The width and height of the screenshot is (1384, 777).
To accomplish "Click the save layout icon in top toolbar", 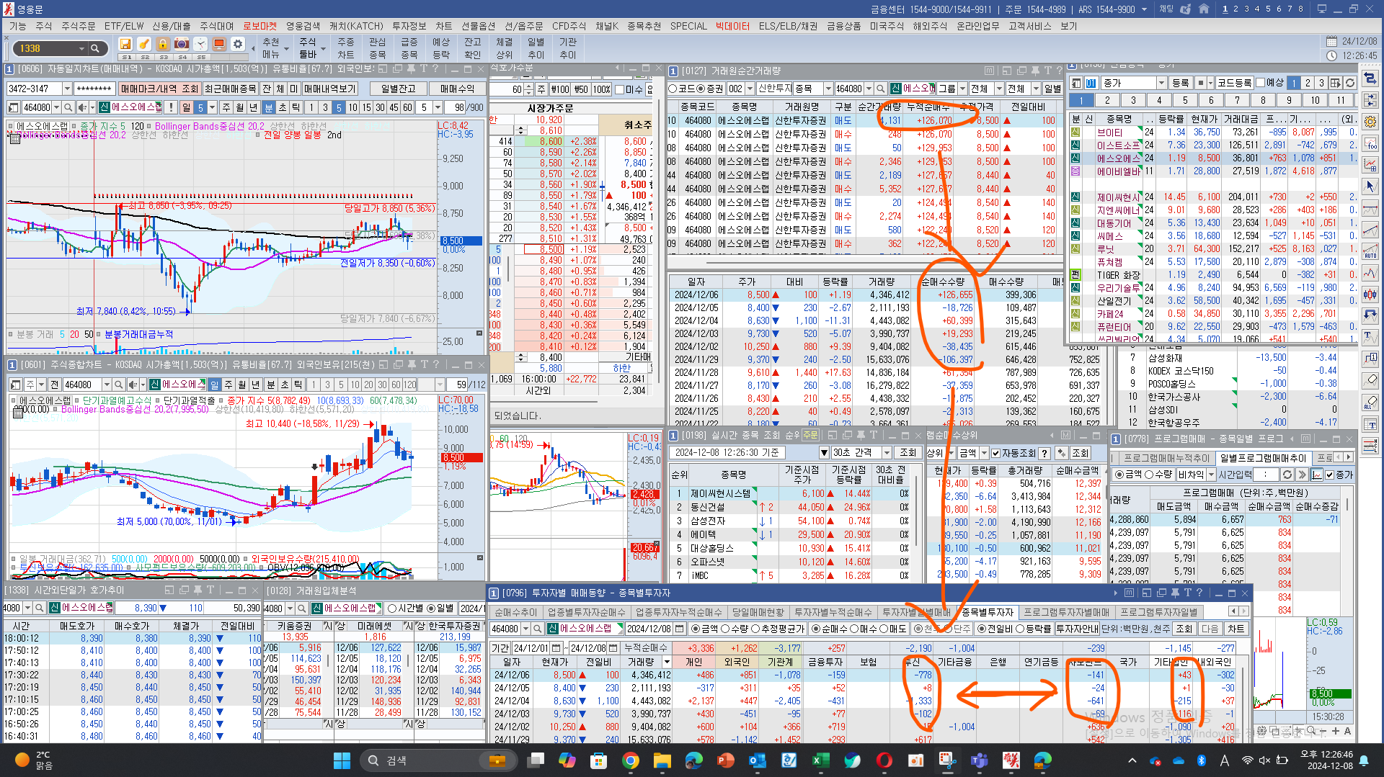I will pos(125,45).
